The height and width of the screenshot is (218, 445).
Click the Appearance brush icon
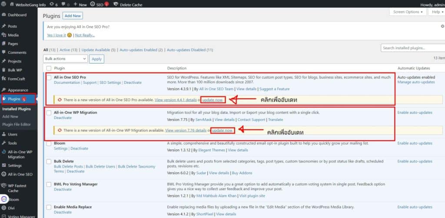coord(3,90)
